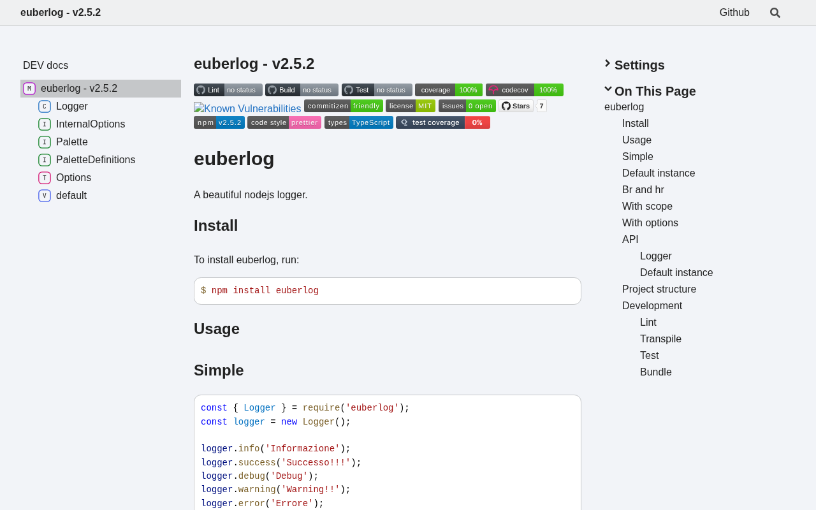
Task: Click the Lint no status badge
Action: pyautogui.click(x=228, y=90)
